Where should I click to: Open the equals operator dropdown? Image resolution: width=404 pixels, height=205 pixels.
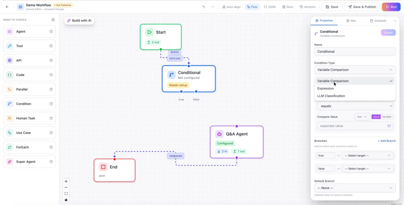pos(355,106)
